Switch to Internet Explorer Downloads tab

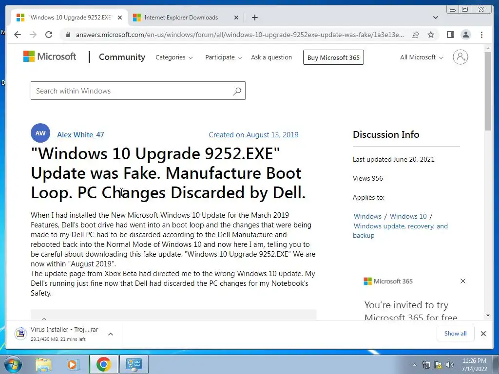[185, 18]
